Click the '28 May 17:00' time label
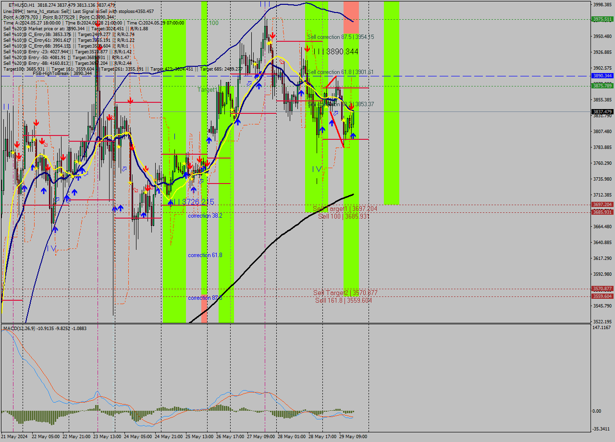 322,437
